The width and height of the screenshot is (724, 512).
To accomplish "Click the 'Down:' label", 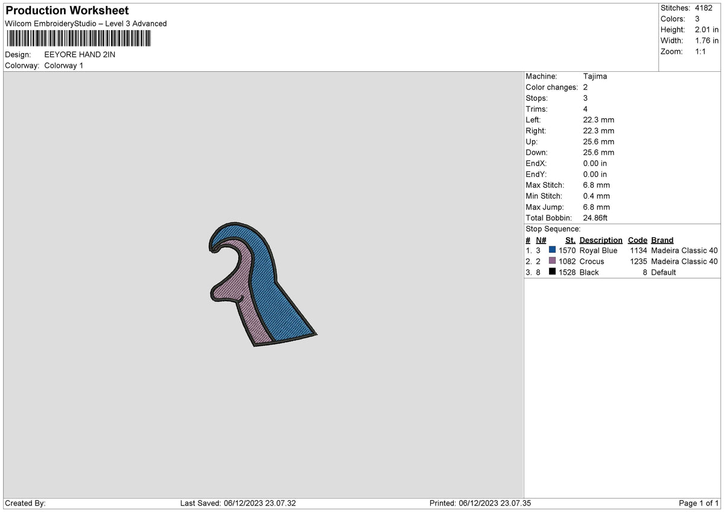I will click(x=537, y=152).
